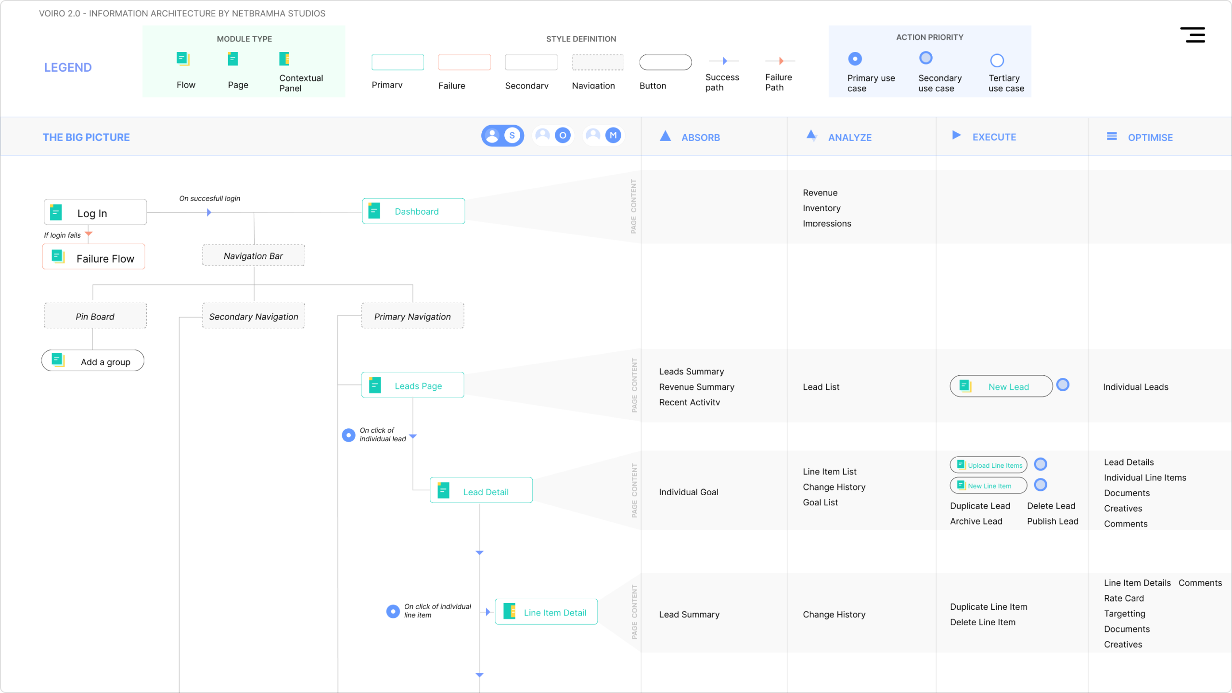Toggle the O user persona switch
Screen dimensions: 1232x693
553,135
